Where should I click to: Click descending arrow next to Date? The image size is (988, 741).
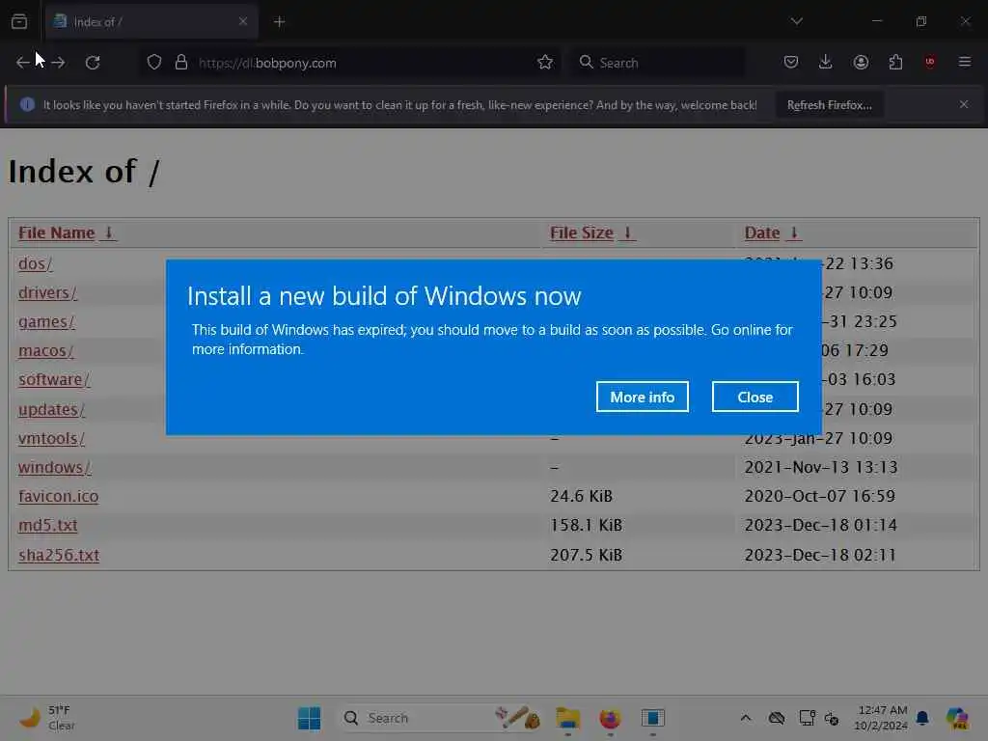coord(794,233)
